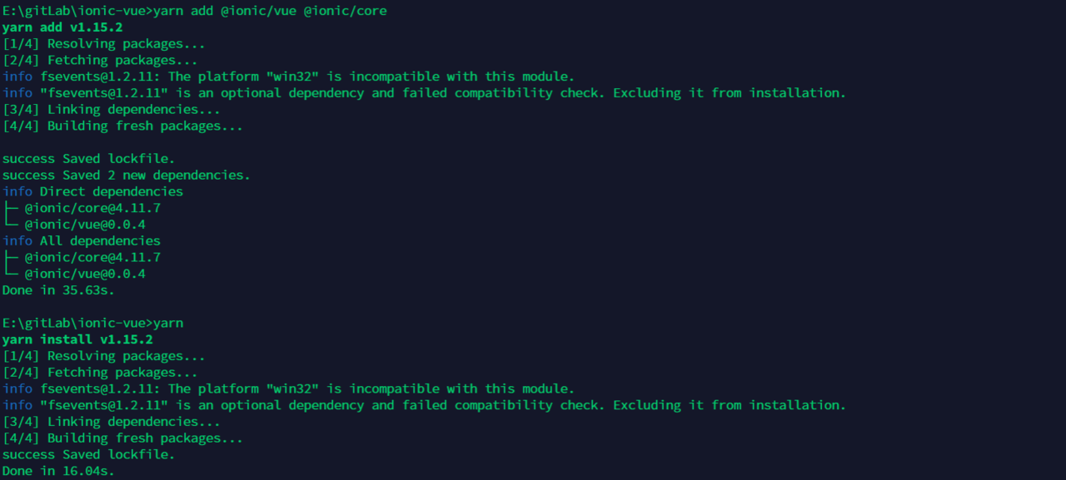The width and height of the screenshot is (1066, 480).
Task: Click the 'Done in 16.04s.' line
Action: click(58, 472)
